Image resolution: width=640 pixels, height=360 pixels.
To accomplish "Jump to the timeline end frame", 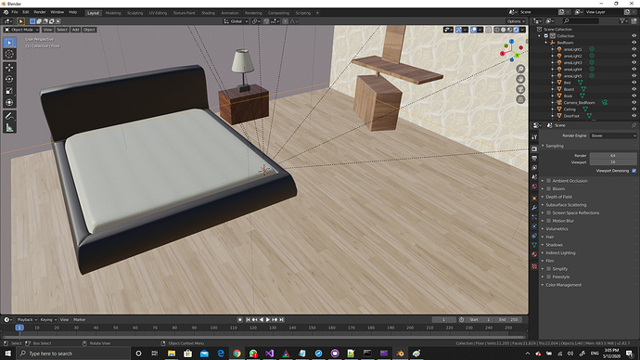I will click(281, 319).
